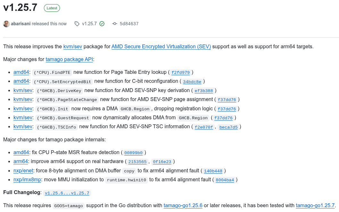Click the tag icon beside v1.25.7
Image resolution: width=339 pixels, height=212 pixels.
pos(77,24)
